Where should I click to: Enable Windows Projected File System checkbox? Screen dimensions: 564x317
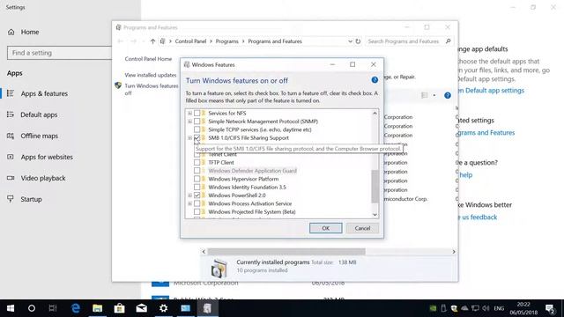[x=197, y=212]
